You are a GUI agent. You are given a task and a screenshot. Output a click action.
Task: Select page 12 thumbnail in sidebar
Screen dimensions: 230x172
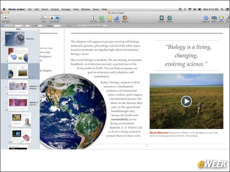[x=21, y=136]
